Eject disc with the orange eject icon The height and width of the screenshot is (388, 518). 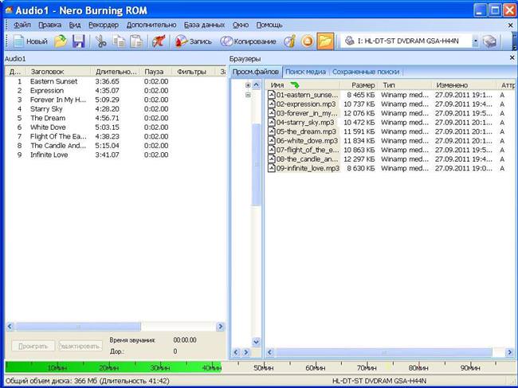(308, 41)
